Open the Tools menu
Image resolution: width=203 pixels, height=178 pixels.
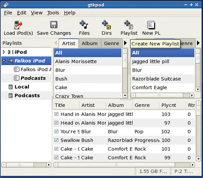pyautogui.click(x=53, y=13)
